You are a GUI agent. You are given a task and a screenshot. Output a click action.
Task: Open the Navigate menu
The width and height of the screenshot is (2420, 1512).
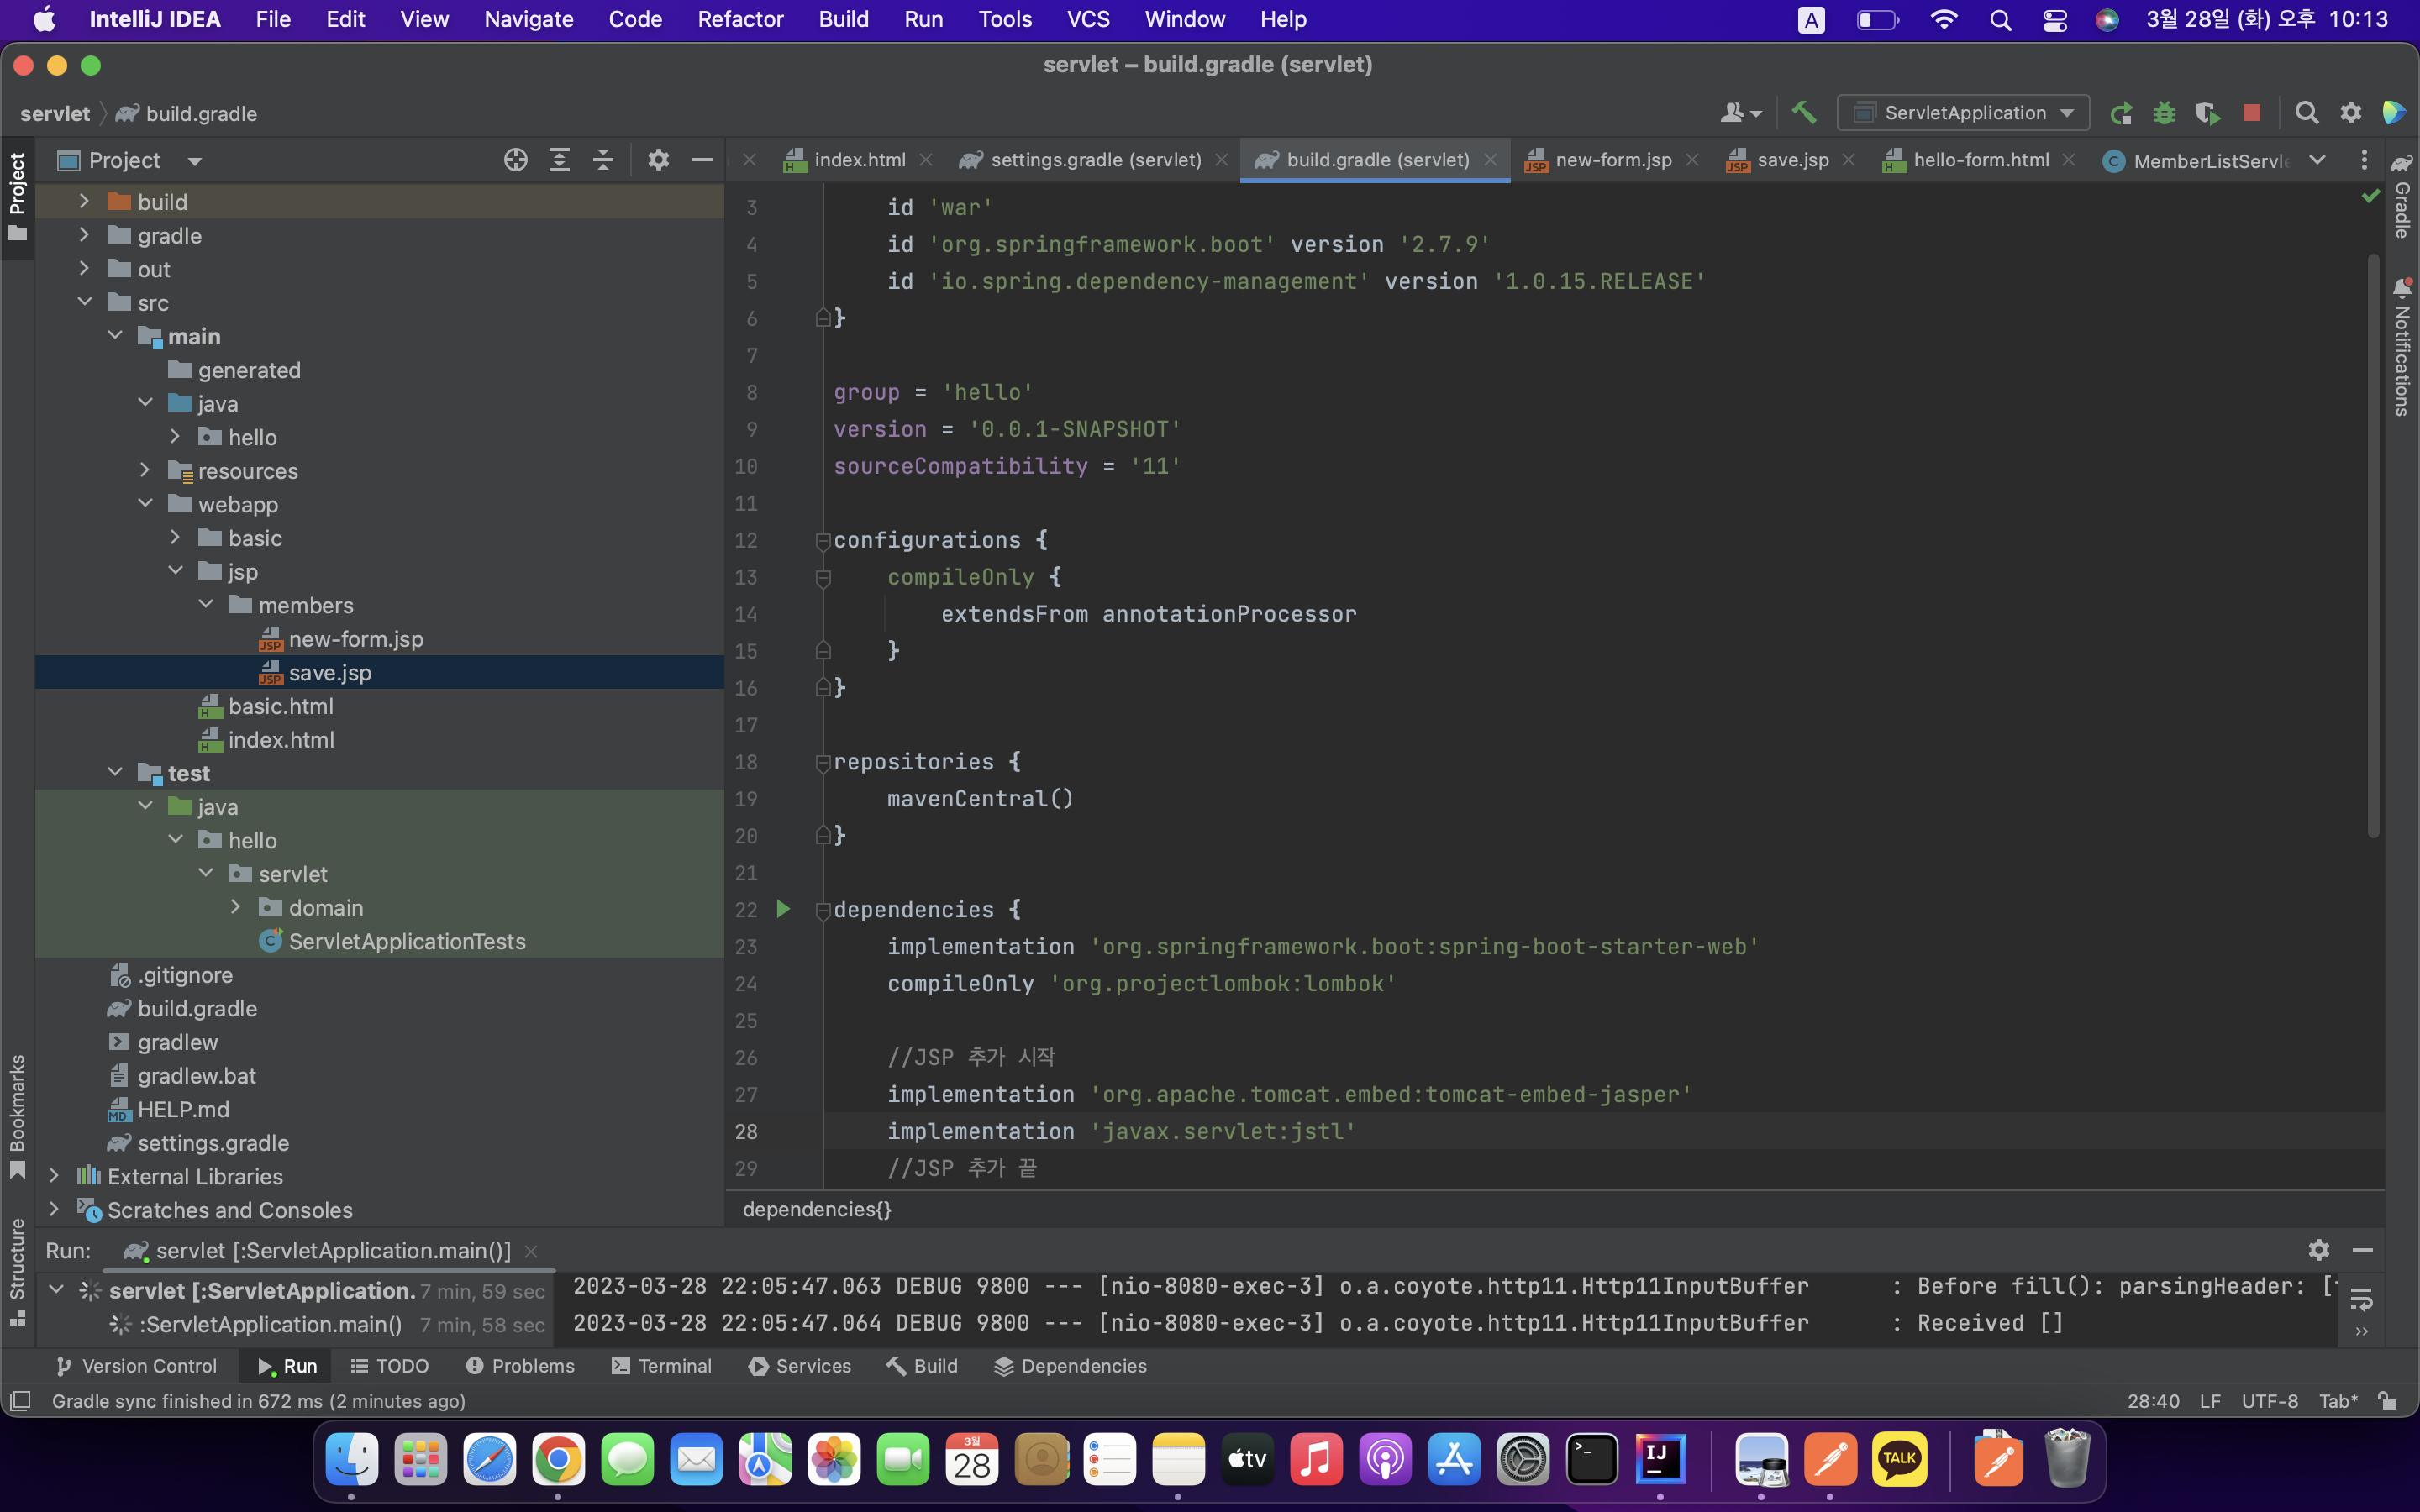click(528, 20)
